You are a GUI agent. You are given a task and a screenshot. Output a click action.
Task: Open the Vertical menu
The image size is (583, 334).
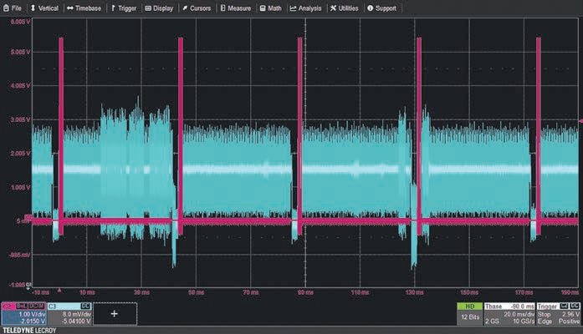44,8
